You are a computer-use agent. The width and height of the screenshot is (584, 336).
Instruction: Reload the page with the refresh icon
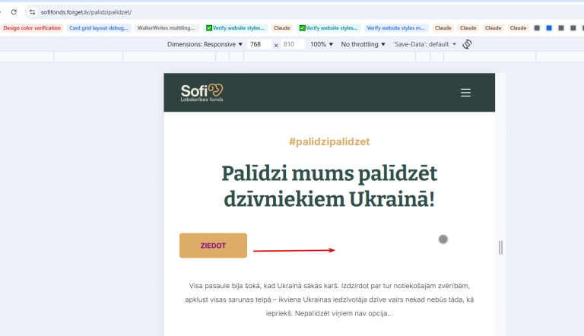14,12
